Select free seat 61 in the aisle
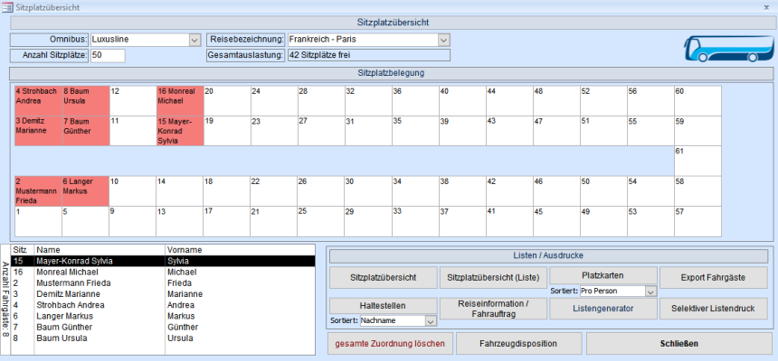This screenshot has height=361, width=778. tap(697, 161)
